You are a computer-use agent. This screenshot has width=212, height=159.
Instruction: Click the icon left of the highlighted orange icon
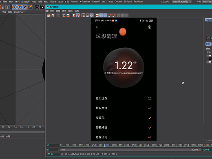click(x=74, y=15)
